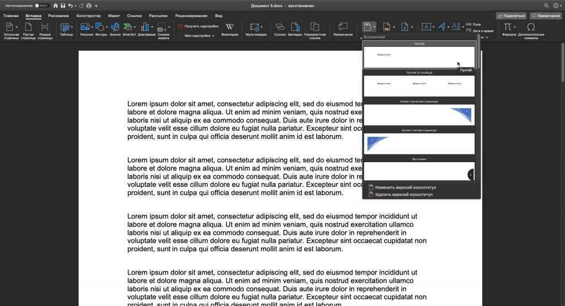Choose the Аспект (четная страница) header thumbnail

[x=419, y=143]
